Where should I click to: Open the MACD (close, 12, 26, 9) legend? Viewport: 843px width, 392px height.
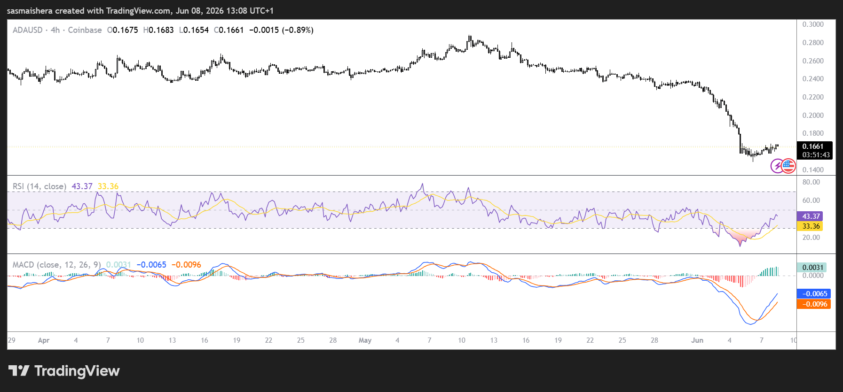click(x=57, y=265)
